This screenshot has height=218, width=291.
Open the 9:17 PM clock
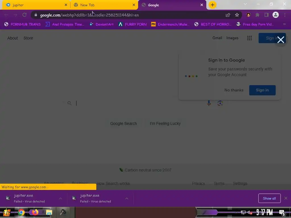point(265,212)
